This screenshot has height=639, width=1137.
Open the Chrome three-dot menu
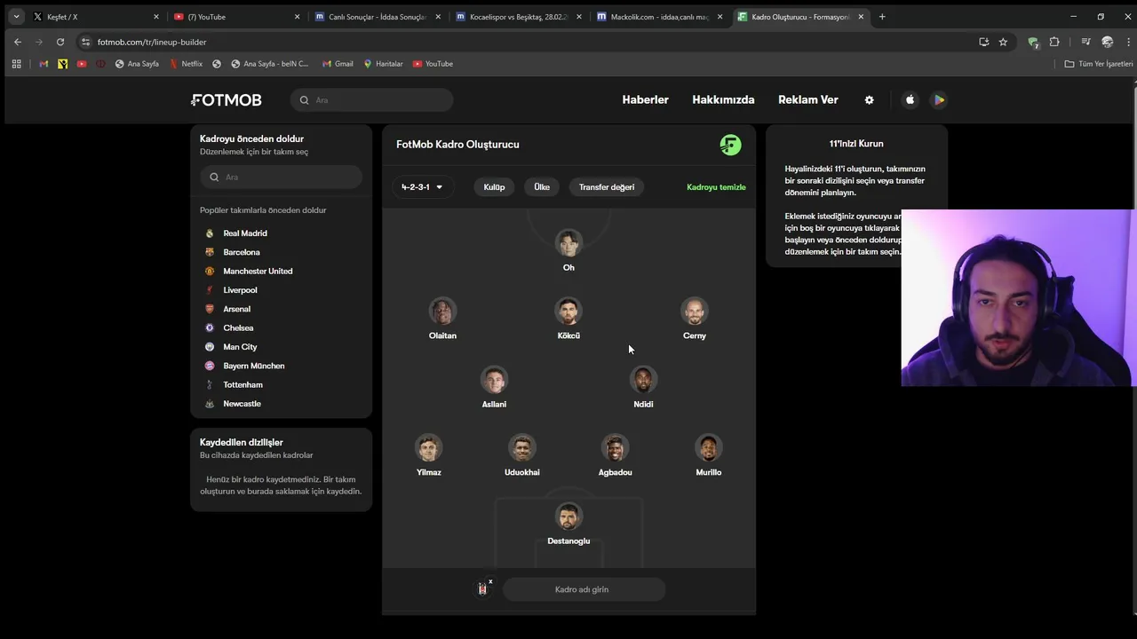pos(1126,42)
